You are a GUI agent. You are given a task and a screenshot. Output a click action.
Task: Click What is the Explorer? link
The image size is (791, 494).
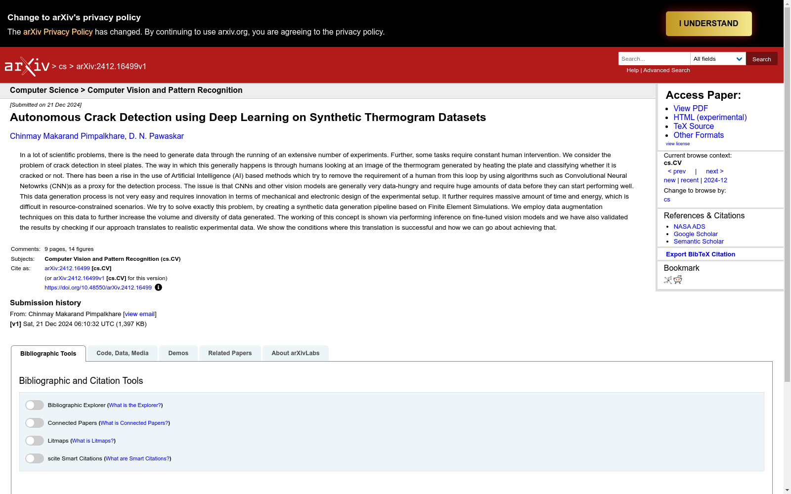pos(135,405)
